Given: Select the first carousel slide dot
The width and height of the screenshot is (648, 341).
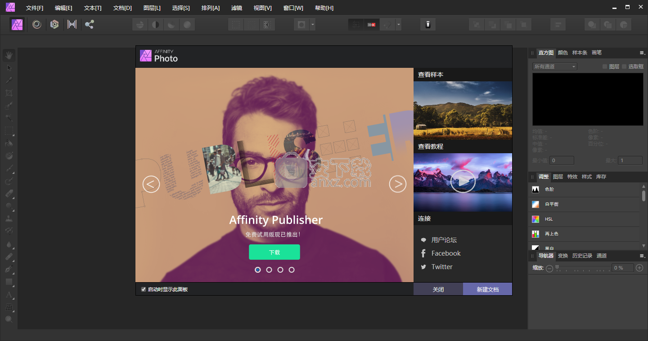Looking at the screenshot, I should click(258, 270).
